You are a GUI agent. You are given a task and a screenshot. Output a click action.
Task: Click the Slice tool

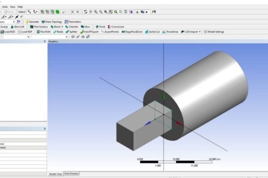[x=85, y=27]
